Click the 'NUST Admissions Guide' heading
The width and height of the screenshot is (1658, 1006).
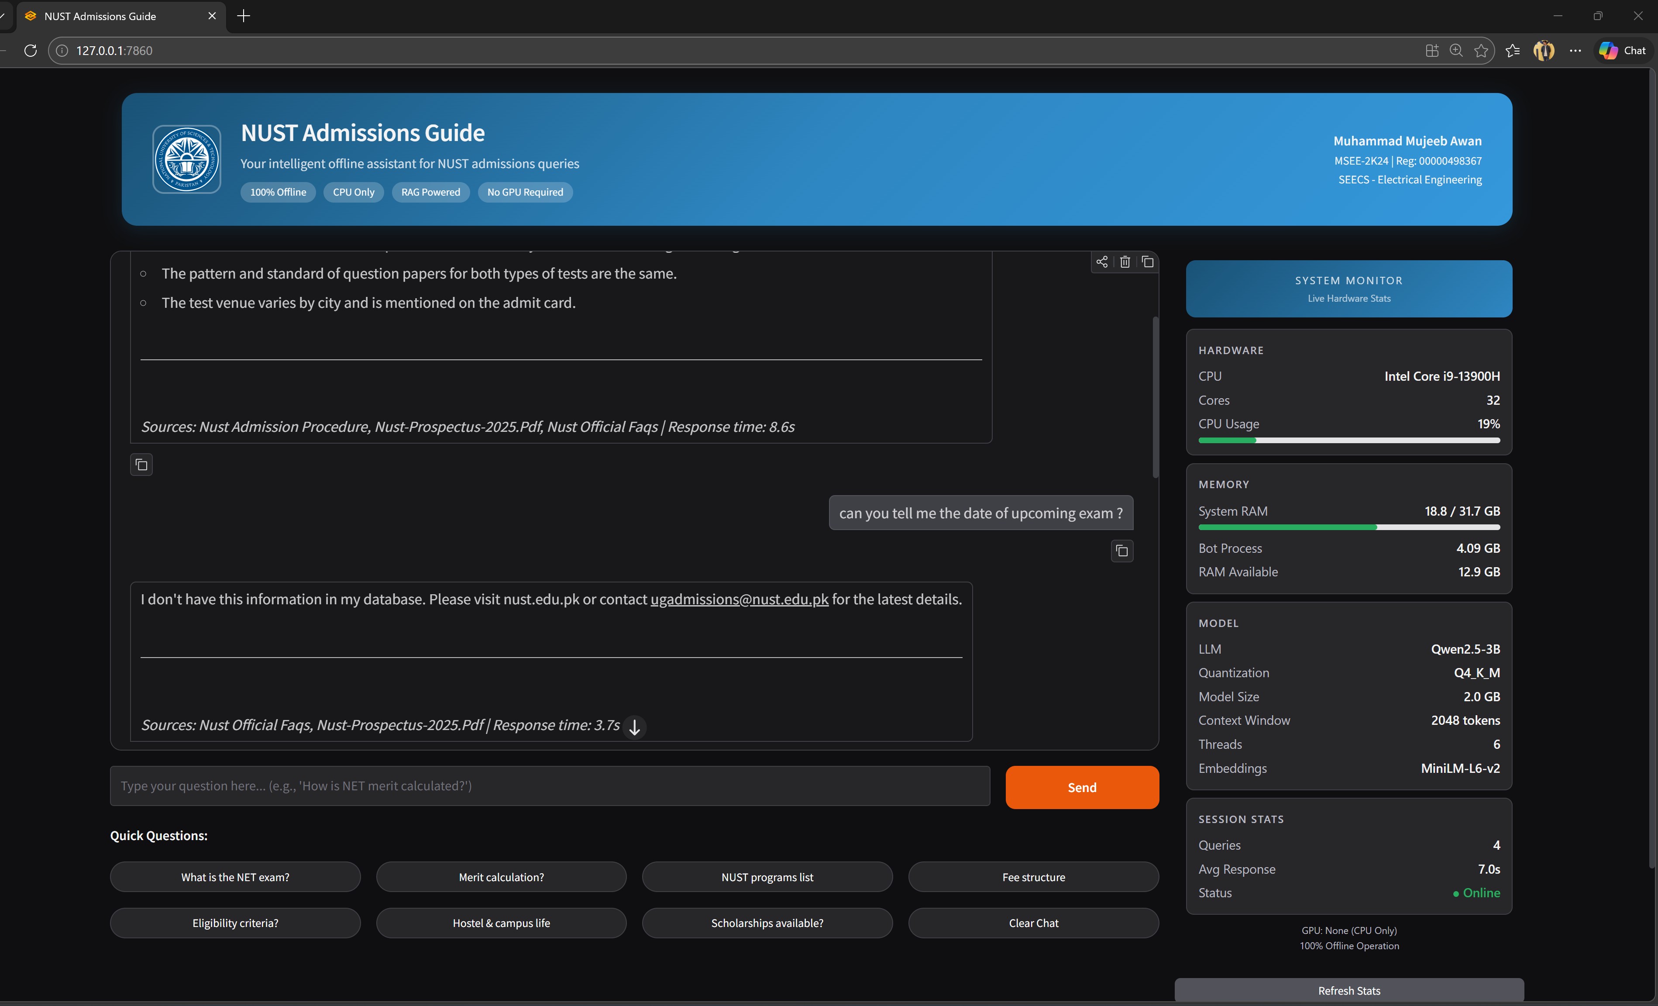[x=363, y=133]
